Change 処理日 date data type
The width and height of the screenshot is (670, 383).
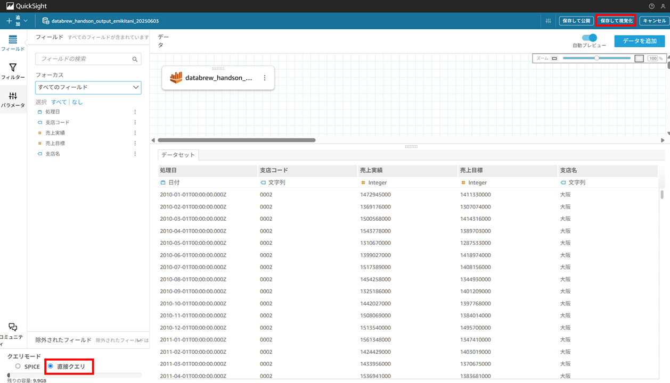[170, 182]
